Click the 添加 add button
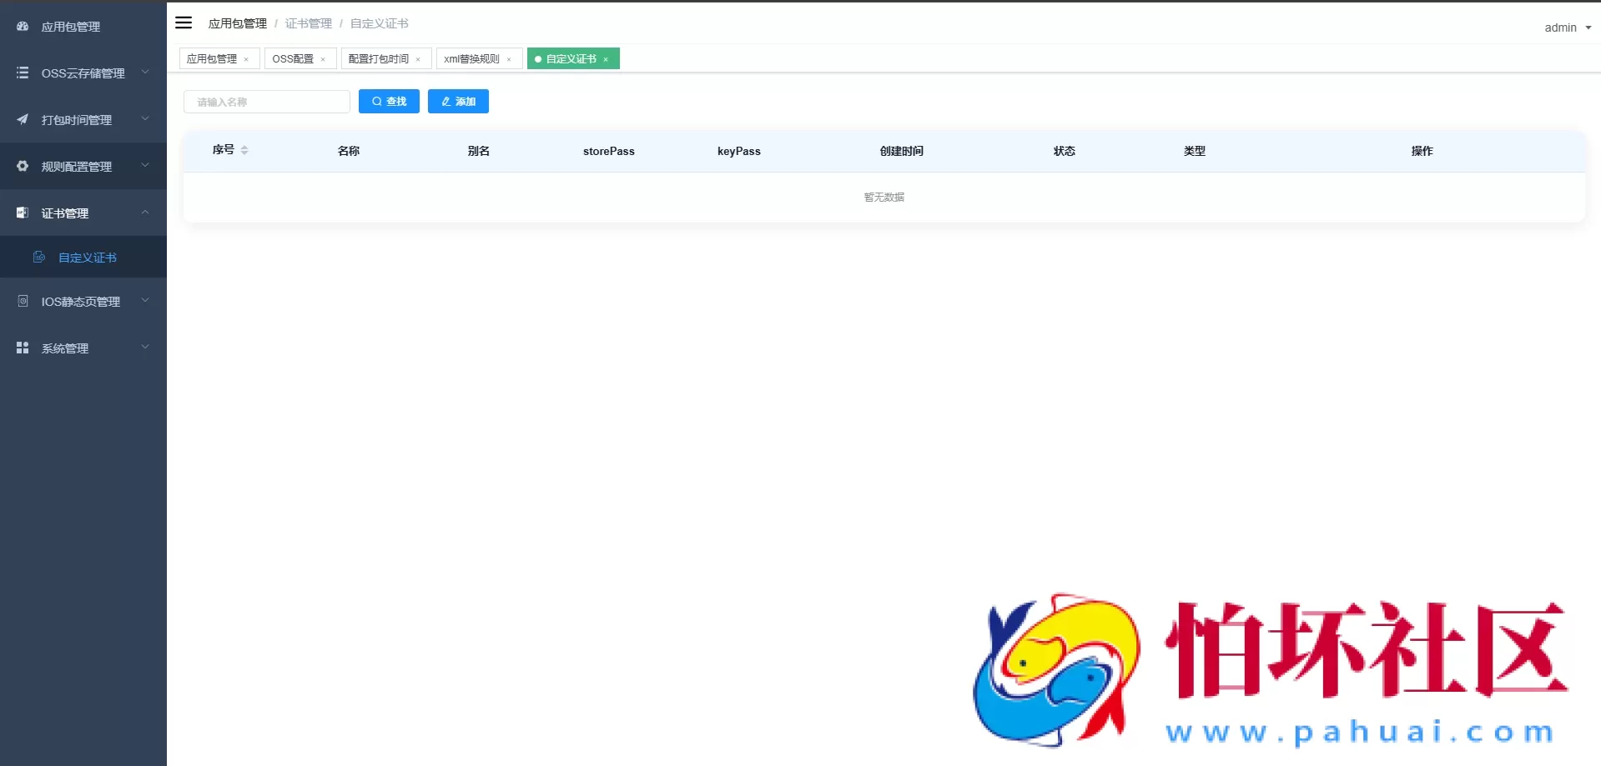The image size is (1601, 766). click(457, 101)
